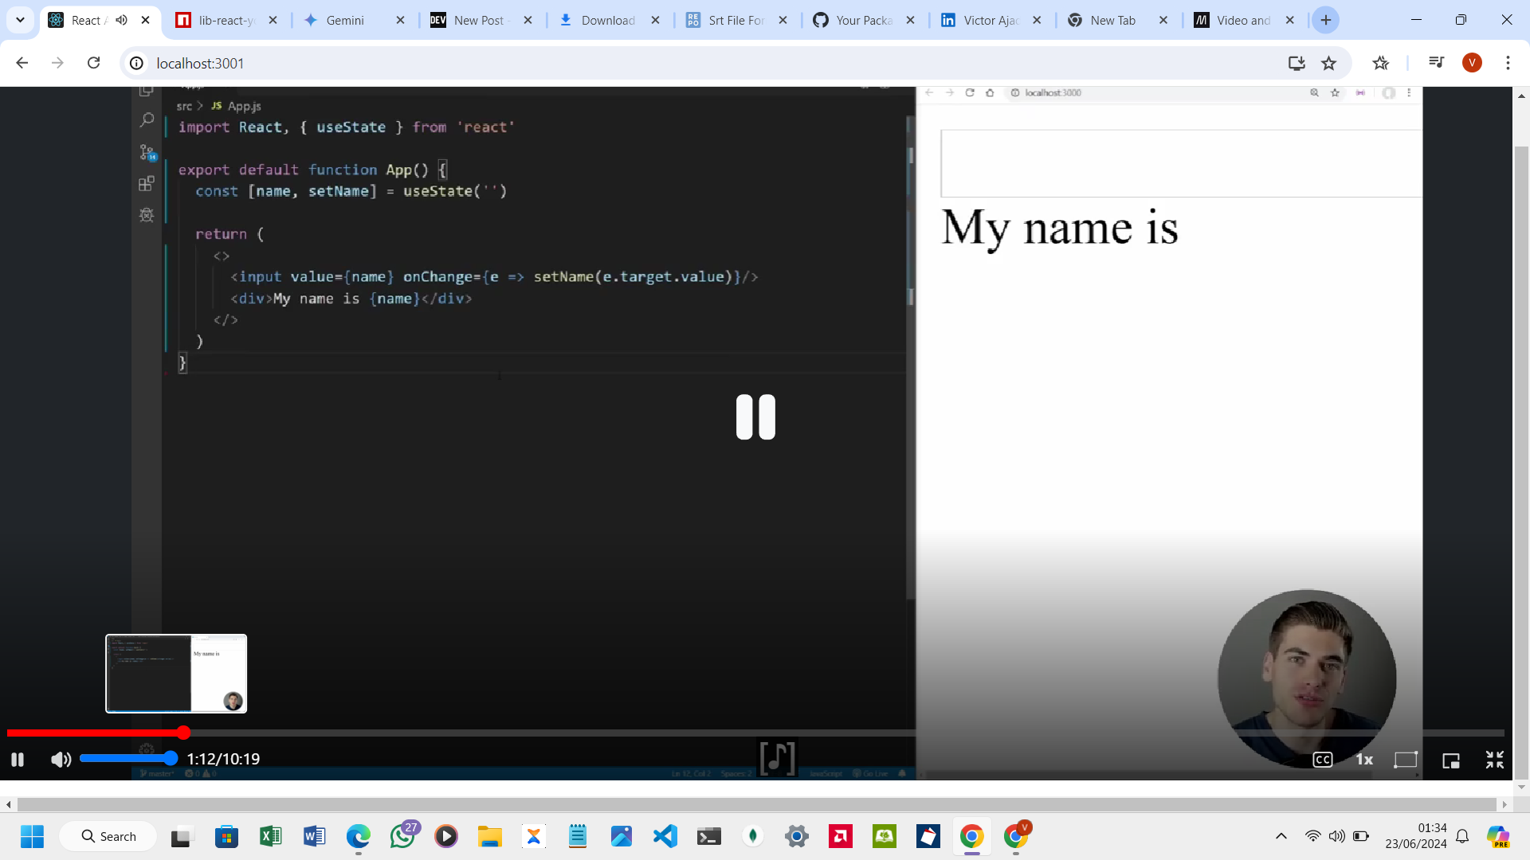Exit fullscreen video mode
The width and height of the screenshot is (1530, 860).
[x=1494, y=760]
